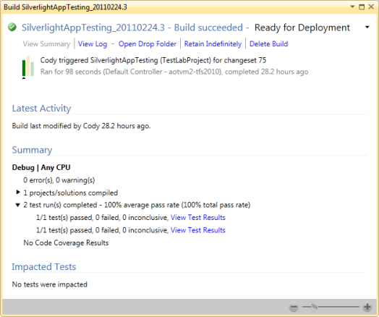
Task: Switch to View Log
Action: click(93, 44)
